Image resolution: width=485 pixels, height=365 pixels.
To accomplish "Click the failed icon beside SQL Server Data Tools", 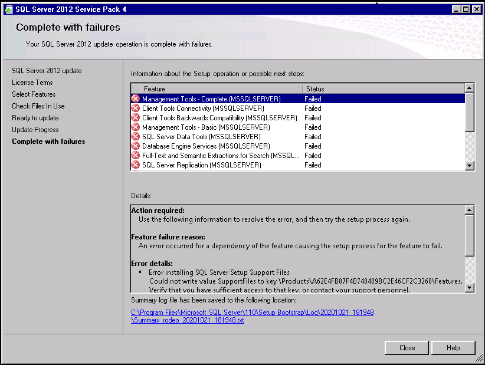I will pos(136,137).
